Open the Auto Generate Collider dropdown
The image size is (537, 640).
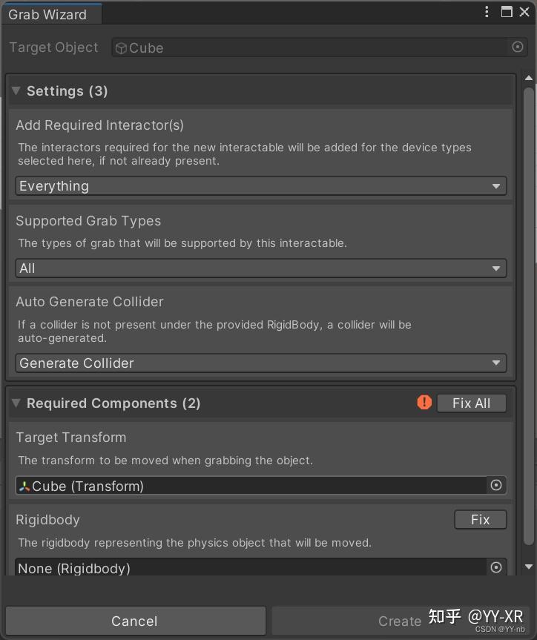[x=260, y=363]
